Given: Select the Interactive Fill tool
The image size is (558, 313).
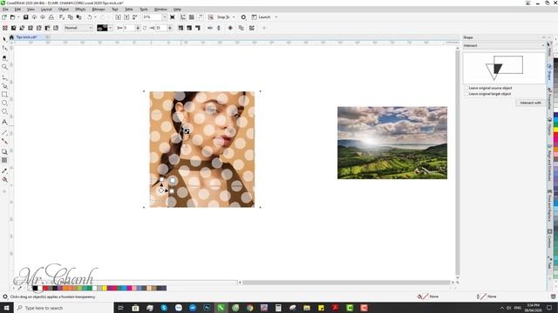Looking at the screenshot, I should pyautogui.click(x=4, y=180).
